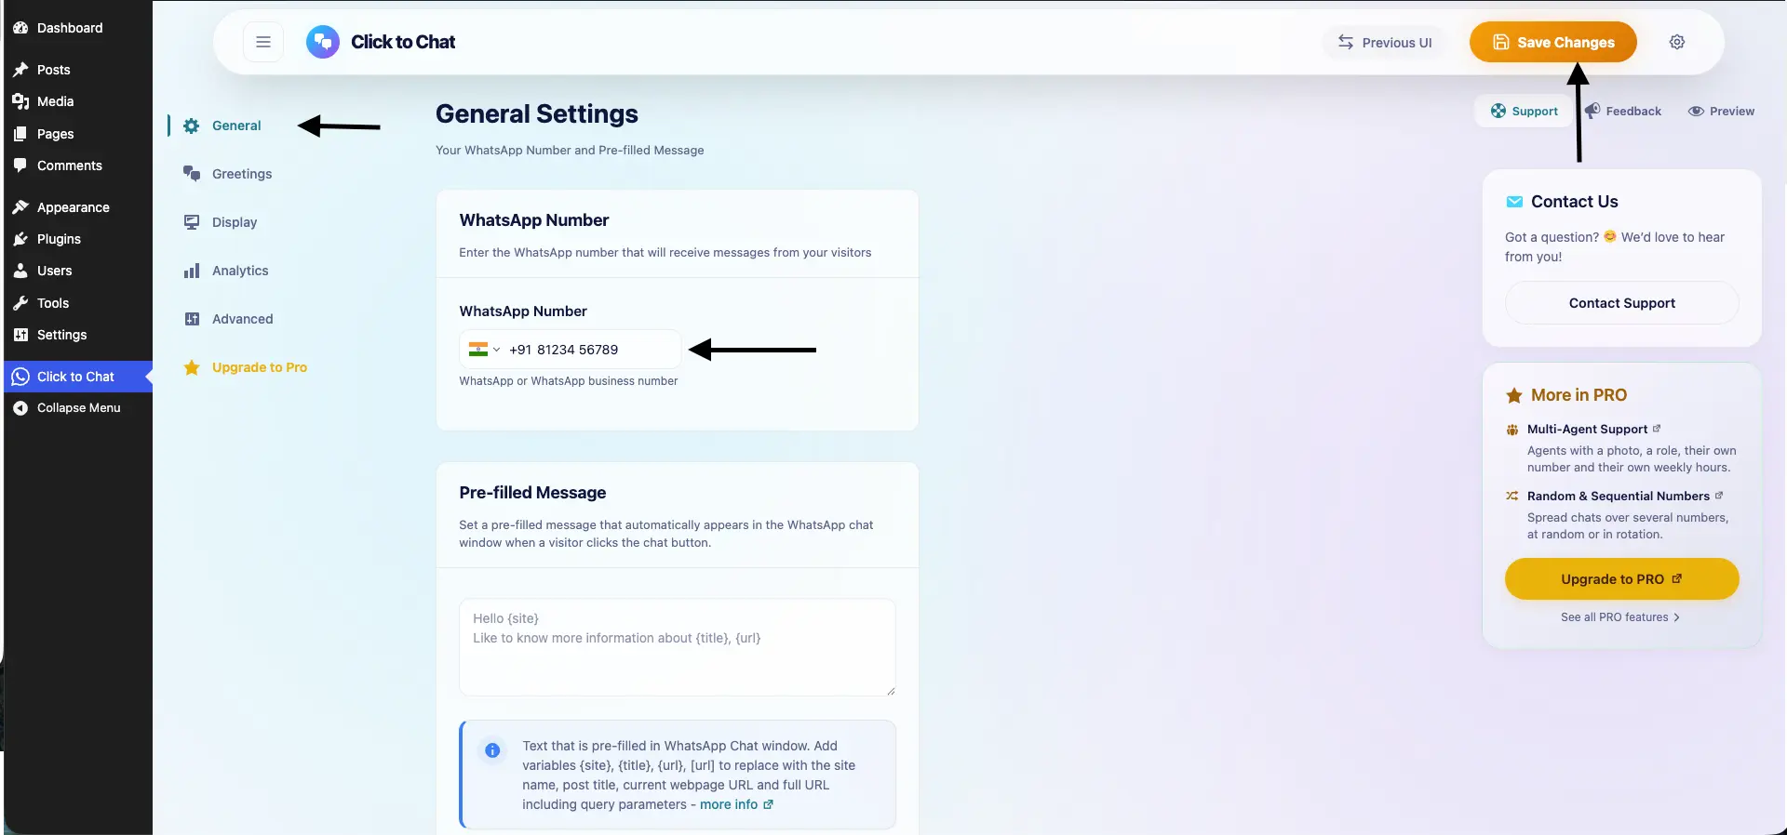Screen dimensions: 1787x835
Task: Click the WordPress Dashboard icon
Action: [x=20, y=28]
